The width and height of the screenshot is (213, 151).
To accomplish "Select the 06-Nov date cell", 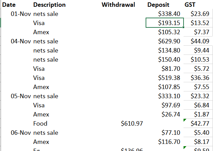I will (21, 133).
